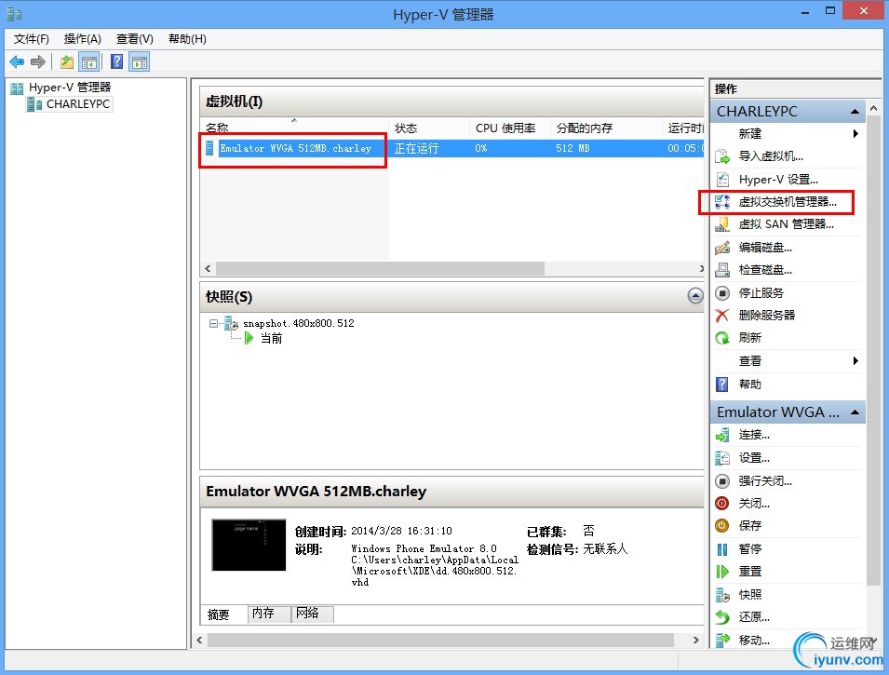889x675 pixels.
Task: Collapse the snapshot.480x800.512 tree node
Action: pyautogui.click(x=214, y=323)
